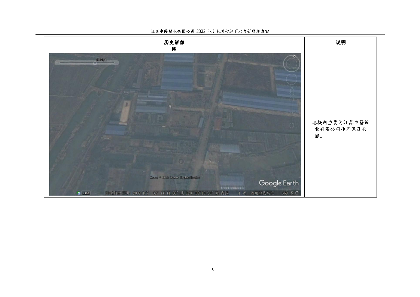Click the historical time slider handle
The height and width of the screenshot is (297, 420).
pyautogui.click(x=95, y=63)
